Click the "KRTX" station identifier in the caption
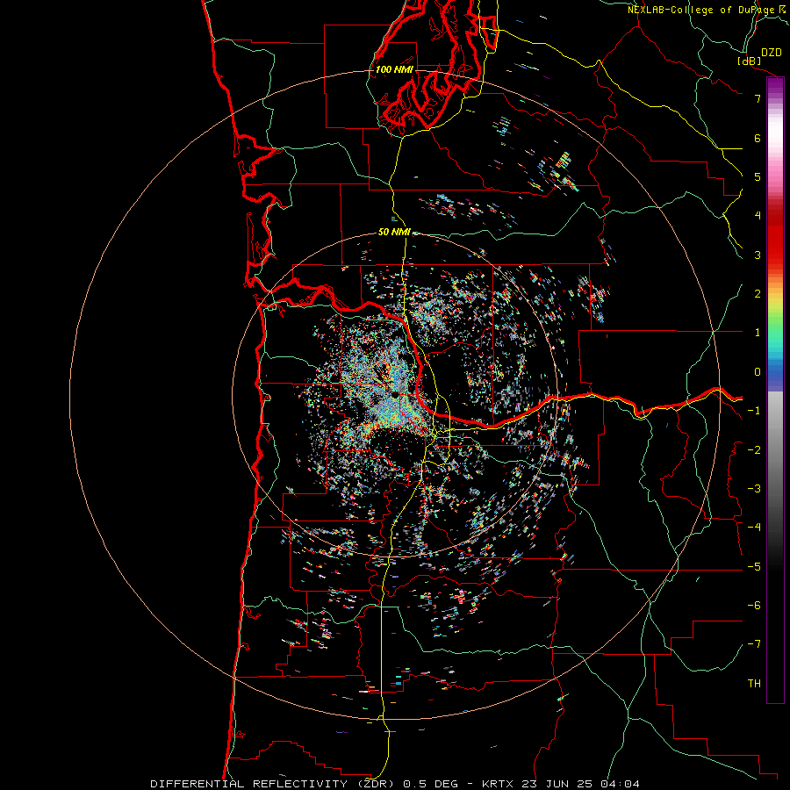 coord(498,784)
